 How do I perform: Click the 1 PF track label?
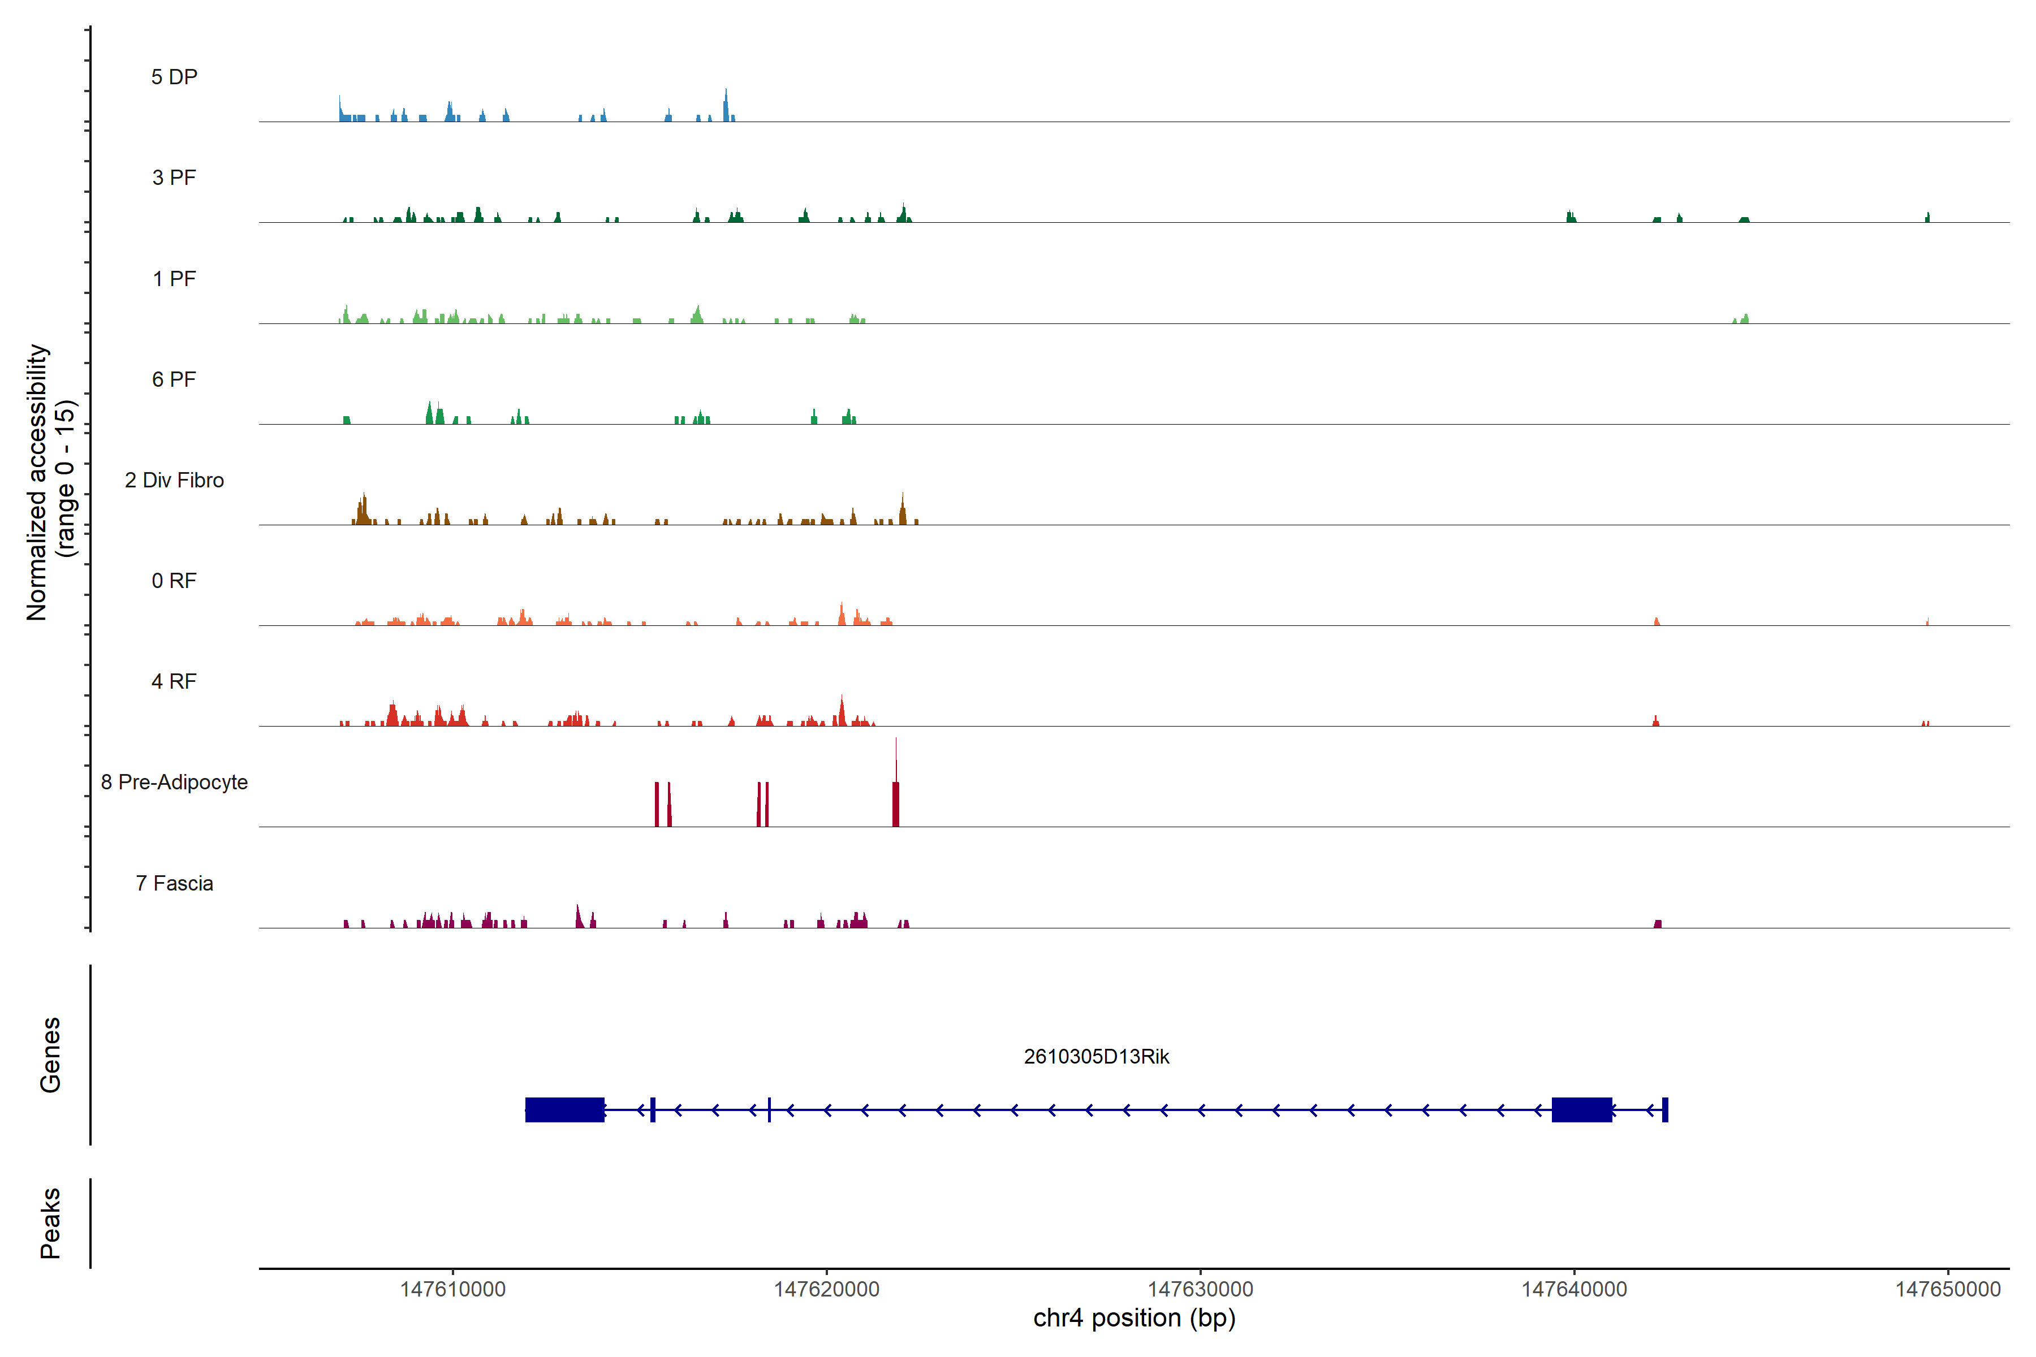[174, 279]
